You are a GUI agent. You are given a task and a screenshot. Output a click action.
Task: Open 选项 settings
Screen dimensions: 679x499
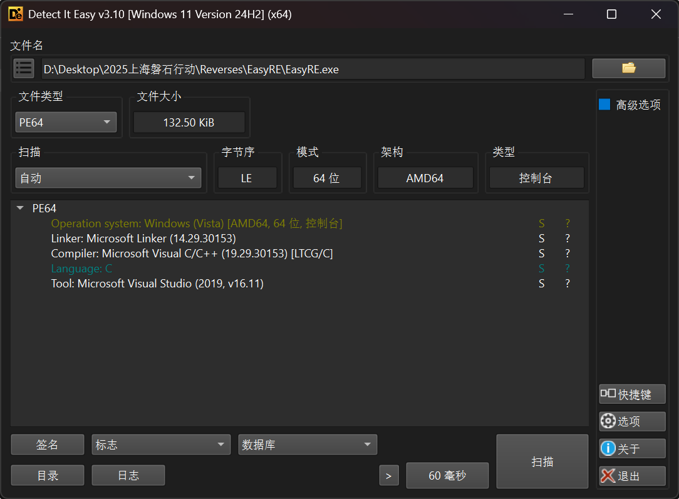632,421
